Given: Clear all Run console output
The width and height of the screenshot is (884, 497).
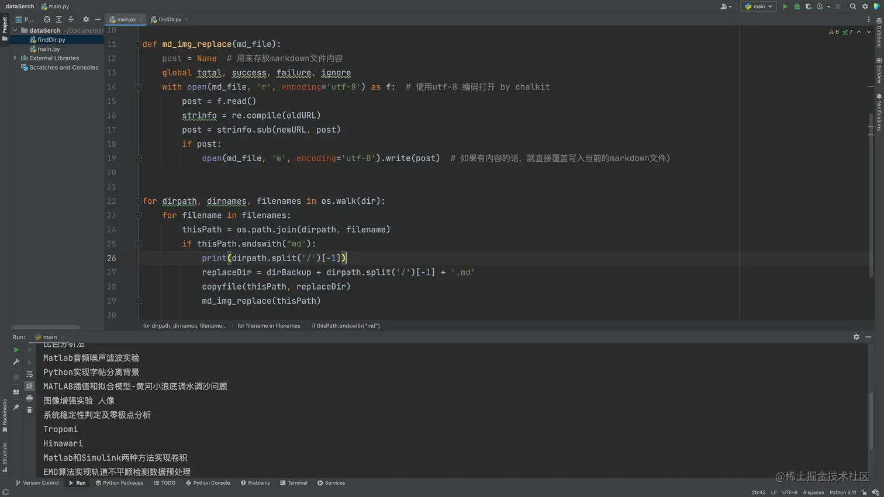Looking at the screenshot, I should click(x=29, y=410).
